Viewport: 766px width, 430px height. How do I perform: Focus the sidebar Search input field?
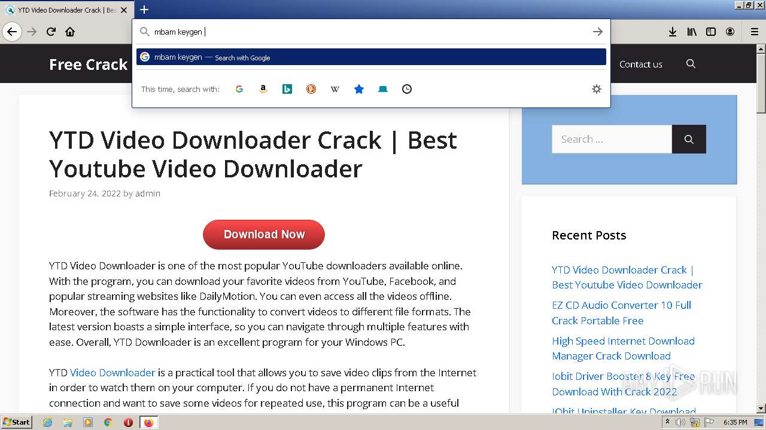[x=612, y=139]
